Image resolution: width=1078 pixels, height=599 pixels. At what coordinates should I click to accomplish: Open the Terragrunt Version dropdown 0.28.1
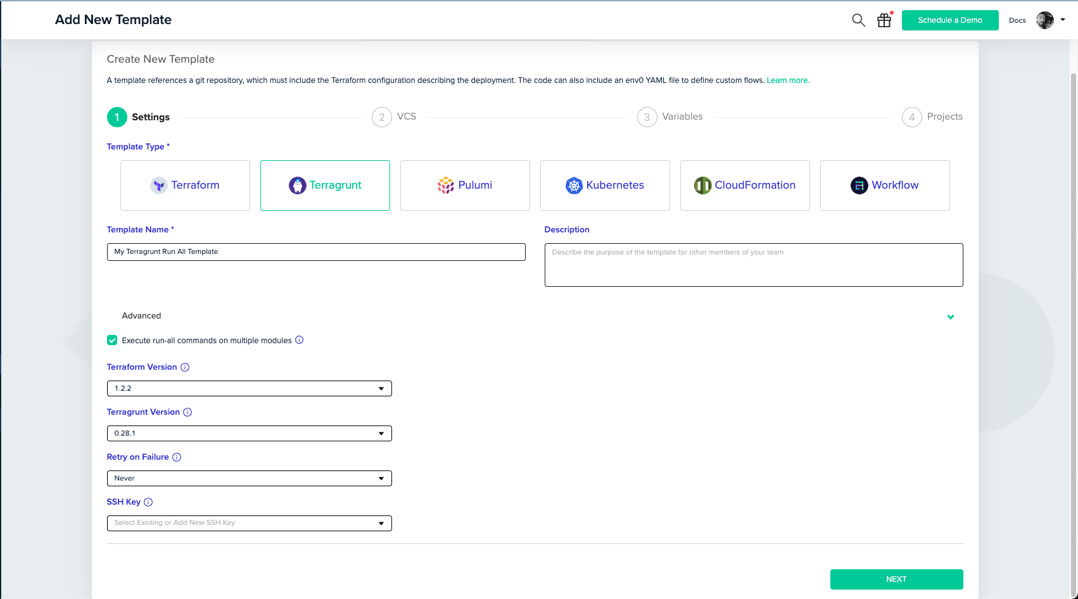(x=250, y=434)
